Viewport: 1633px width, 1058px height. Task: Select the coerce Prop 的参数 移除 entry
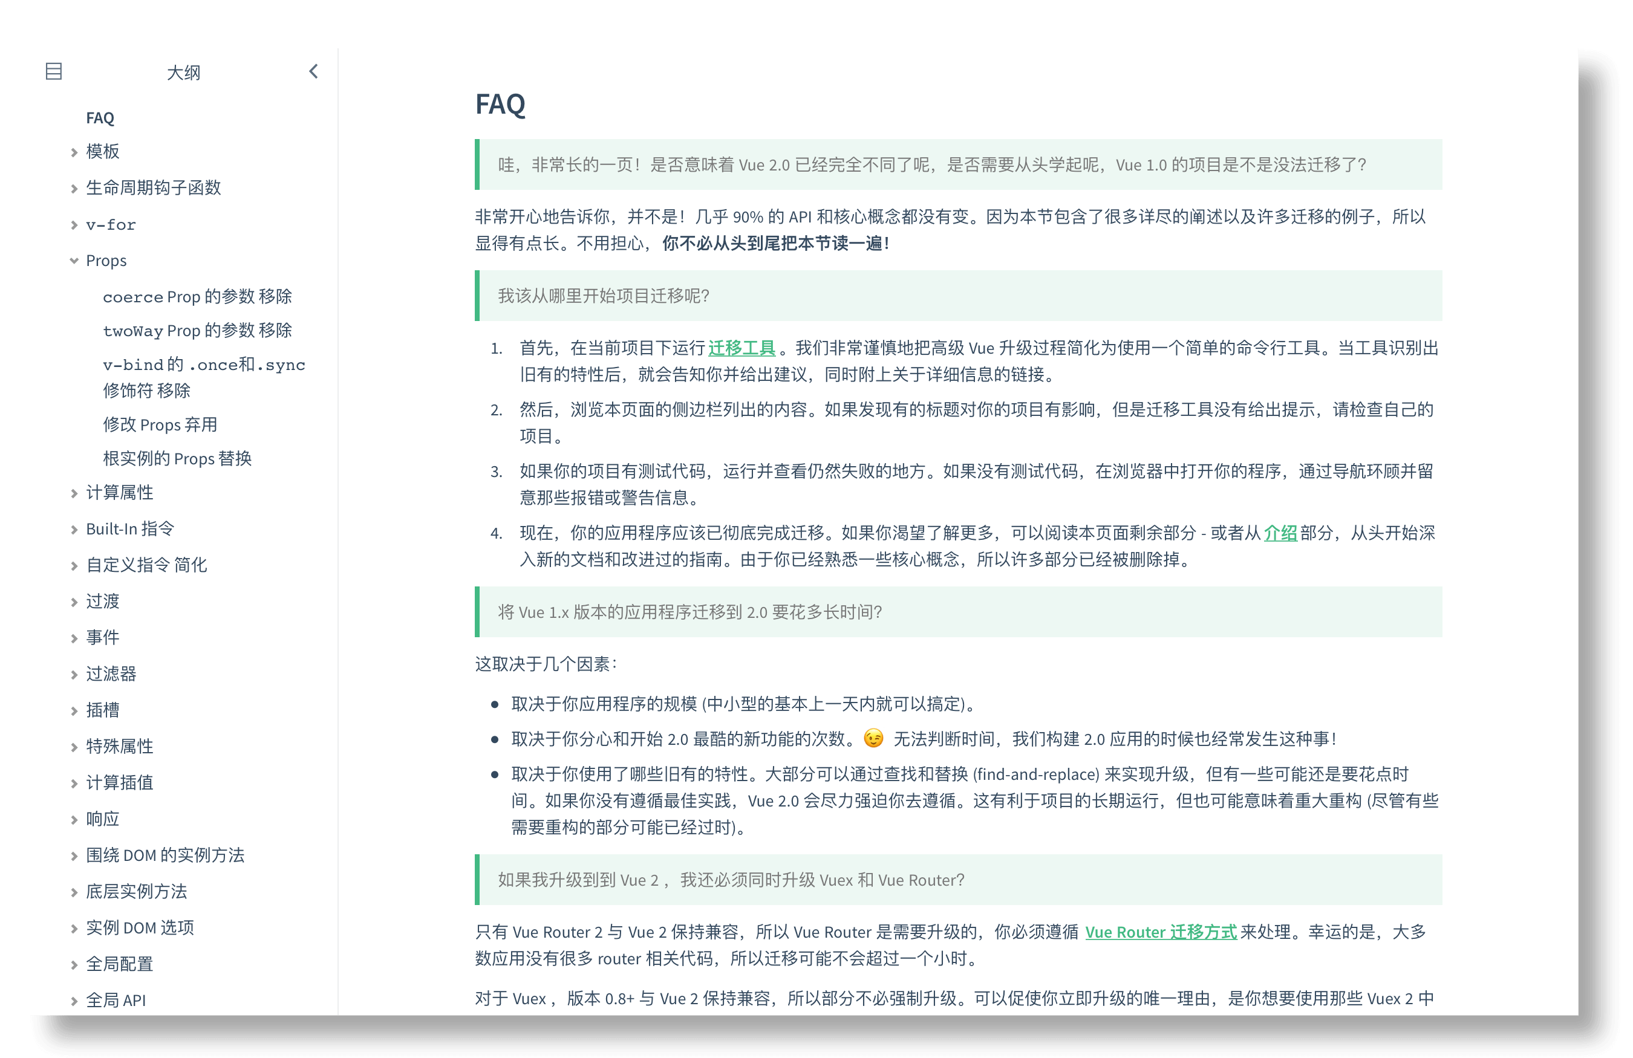198,296
